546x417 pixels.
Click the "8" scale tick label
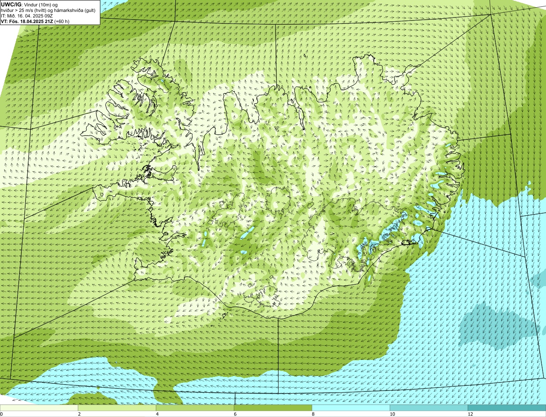coord(313,414)
